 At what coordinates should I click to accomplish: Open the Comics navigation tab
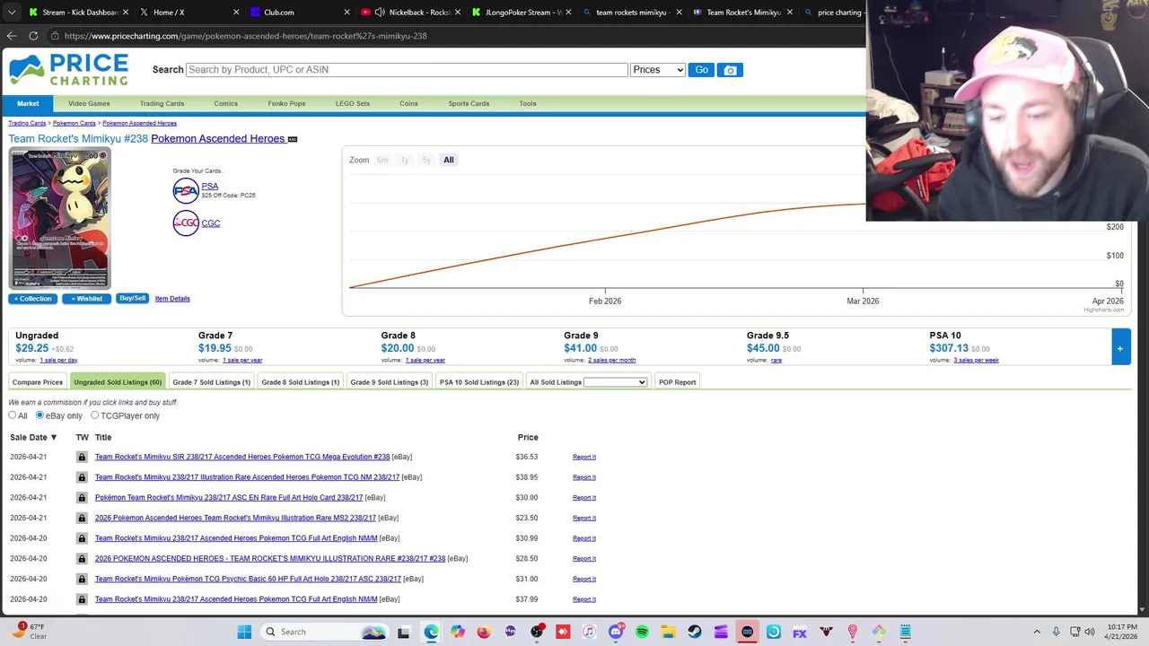point(225,103)
